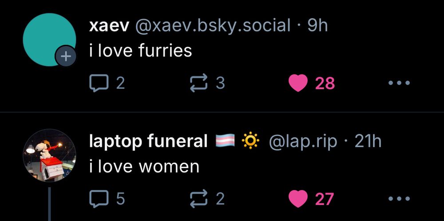This screenshot has height=221, width=444.
Task: Click the thread line below Snoopy avatar
Action: [x=50, y=204]
